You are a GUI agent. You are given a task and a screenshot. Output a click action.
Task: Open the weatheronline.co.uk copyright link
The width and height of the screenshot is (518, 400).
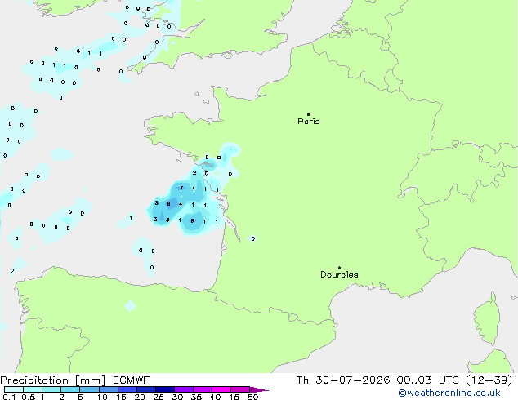(449, 393)
